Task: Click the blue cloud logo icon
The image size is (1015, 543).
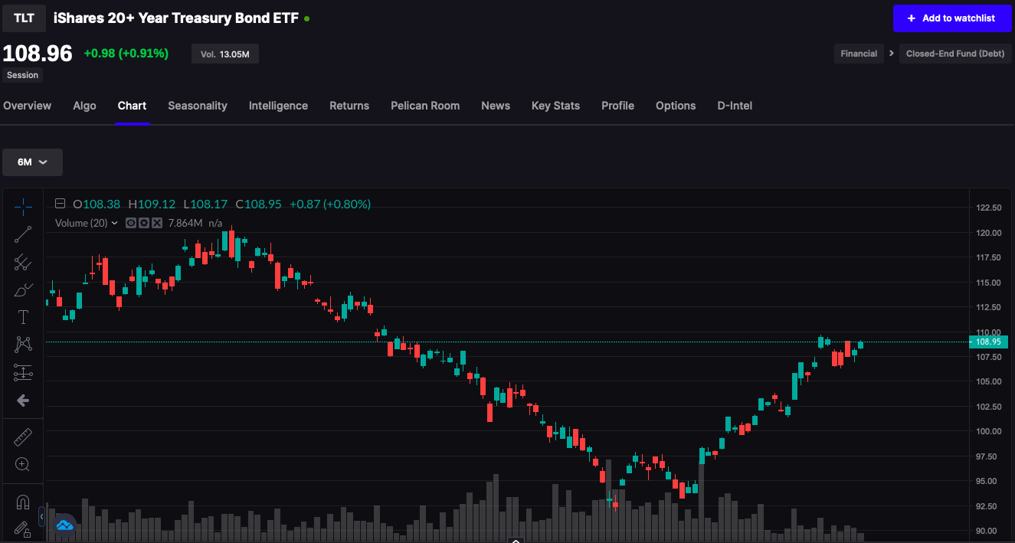Action: click(64, 525)
